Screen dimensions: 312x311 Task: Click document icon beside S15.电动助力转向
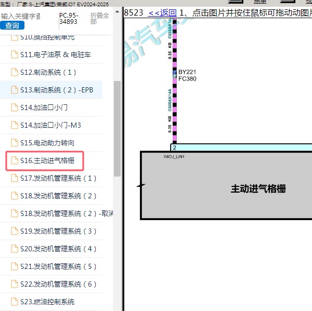click(15, 143)
